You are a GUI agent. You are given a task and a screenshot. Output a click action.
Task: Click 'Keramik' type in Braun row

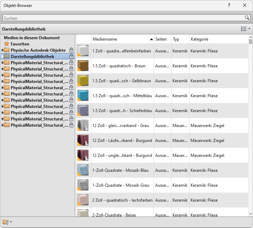(x=180, y=66)
